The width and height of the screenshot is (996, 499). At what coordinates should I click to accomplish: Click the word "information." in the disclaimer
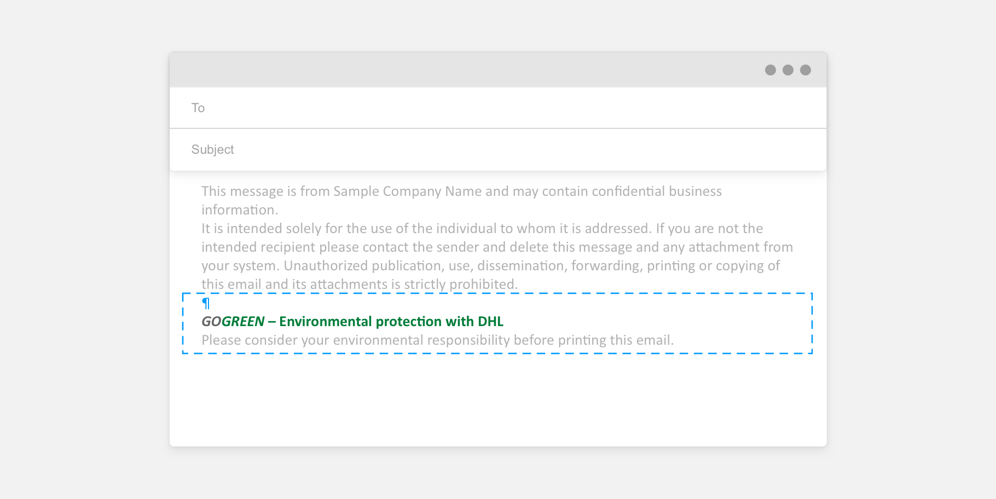pos(240,210)
